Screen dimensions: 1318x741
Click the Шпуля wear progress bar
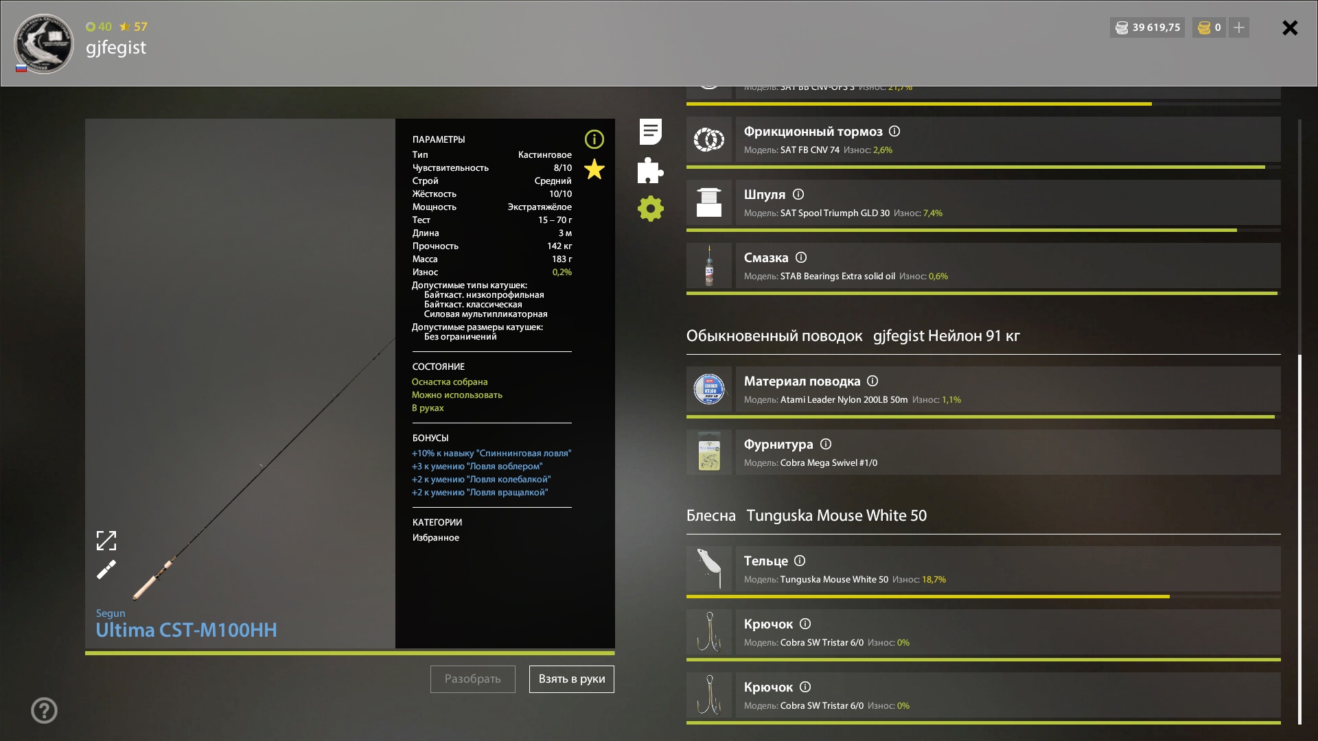click(984, 230)
